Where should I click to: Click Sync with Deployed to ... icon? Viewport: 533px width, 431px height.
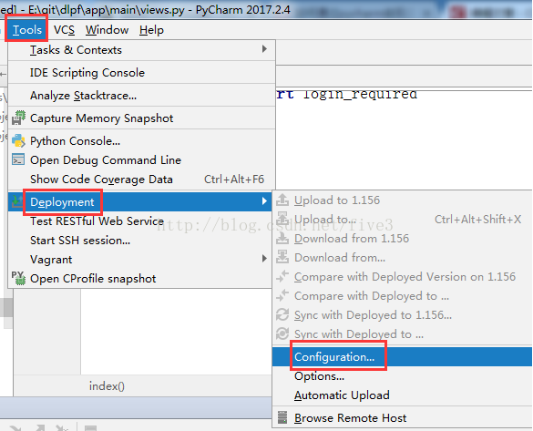[x=282, y=334]
